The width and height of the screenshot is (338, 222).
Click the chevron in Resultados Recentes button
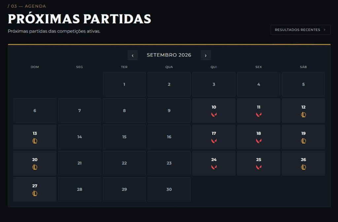(x=324, y=30)
